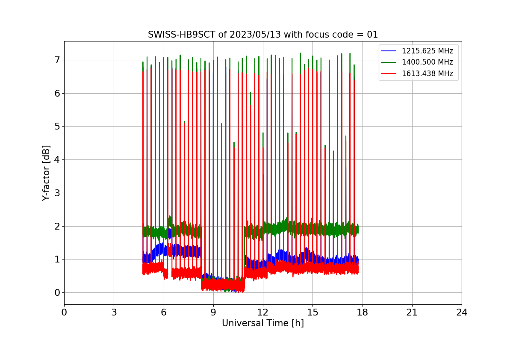Click x-axis tick label 24
This screenshot has width=513, height=342.
pyautogui.click(x=462, y=313)
